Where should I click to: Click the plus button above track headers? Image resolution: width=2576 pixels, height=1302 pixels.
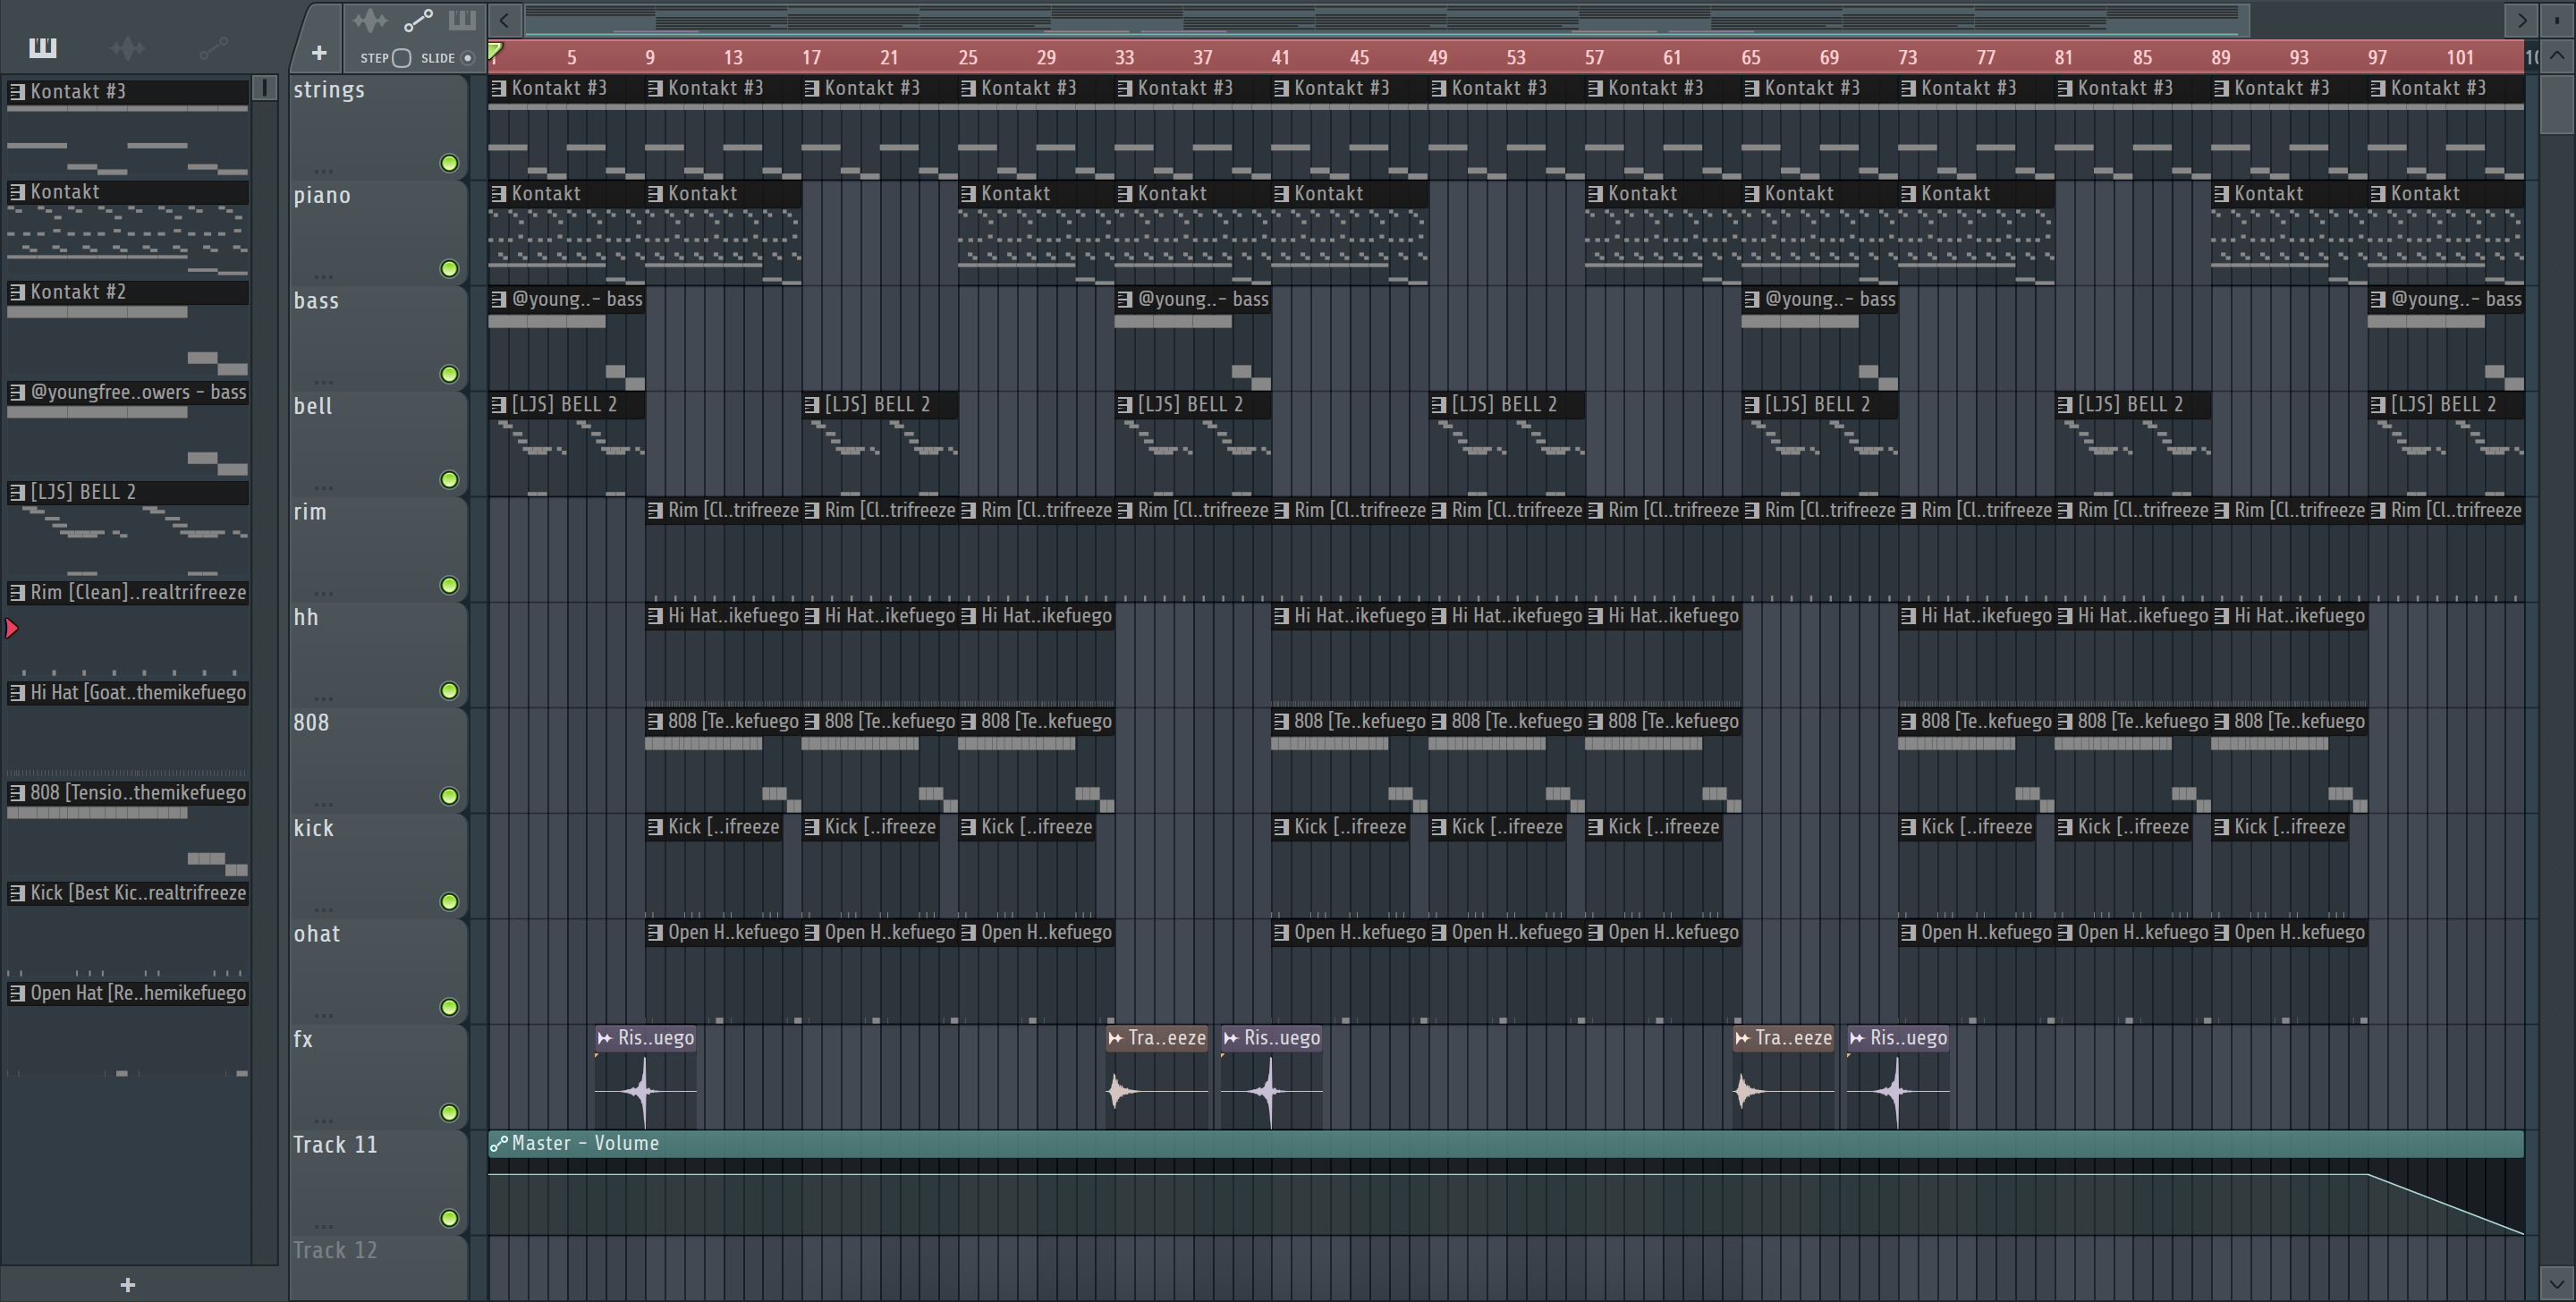[319, 52]
